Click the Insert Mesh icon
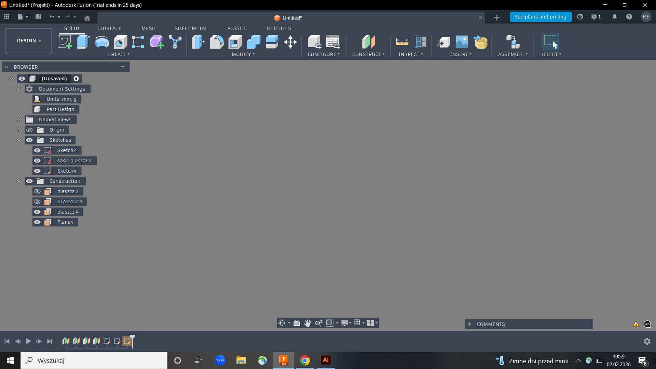 [481, 42]
